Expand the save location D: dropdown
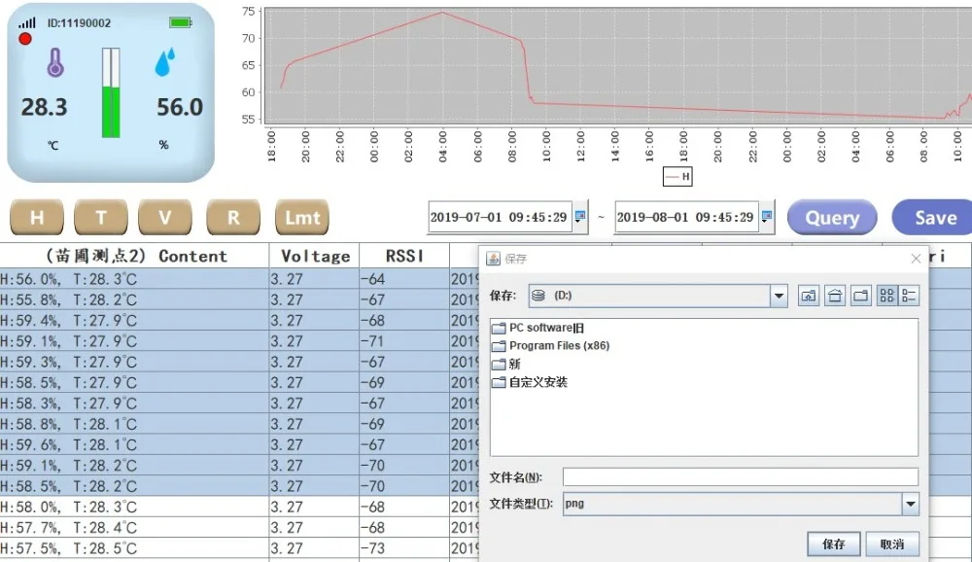This screenshot has width=972, height=562. (x=779, y=296)
